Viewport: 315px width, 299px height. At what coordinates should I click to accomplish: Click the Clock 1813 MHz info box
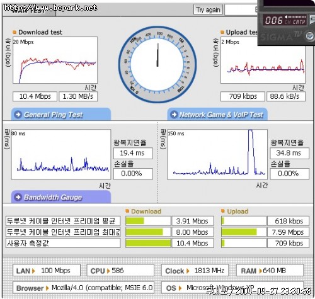pyautogui.click(x=195, y=271)
